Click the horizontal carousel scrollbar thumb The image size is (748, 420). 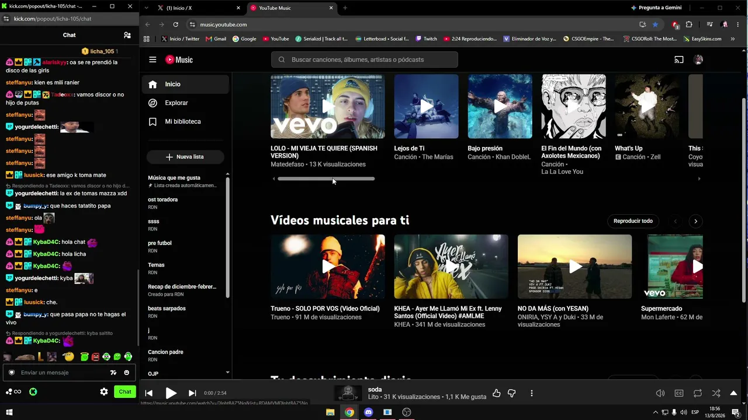pyautogui.click(x=326, y=178)
